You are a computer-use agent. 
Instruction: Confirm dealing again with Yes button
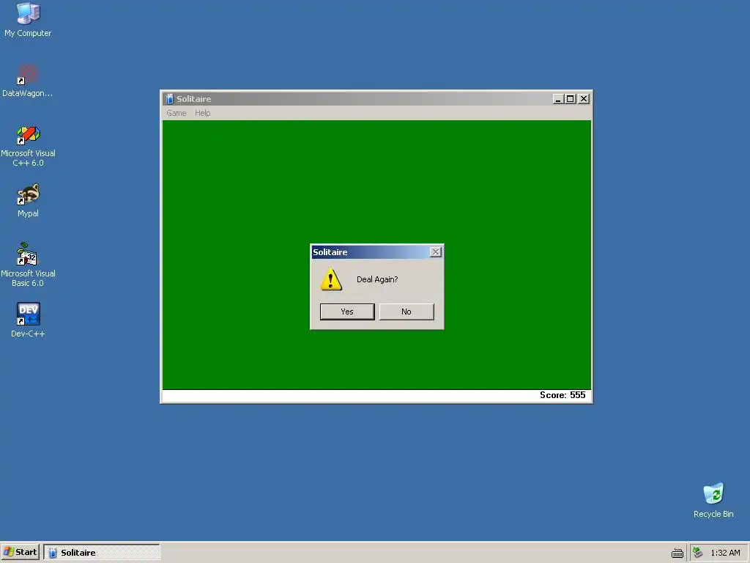[x=347, y=312]
